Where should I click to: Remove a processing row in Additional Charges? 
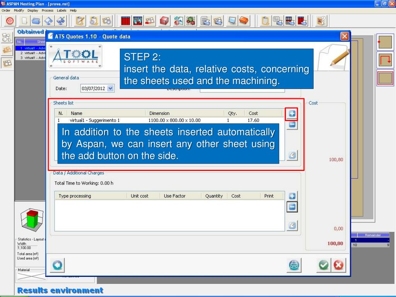292,207
